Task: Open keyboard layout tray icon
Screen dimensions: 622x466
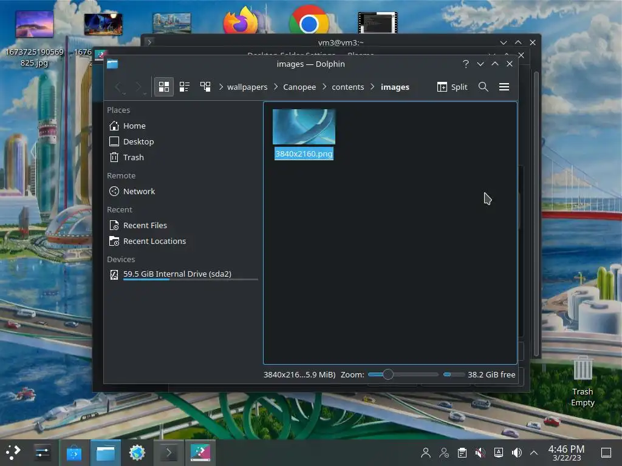Action: 499,453
